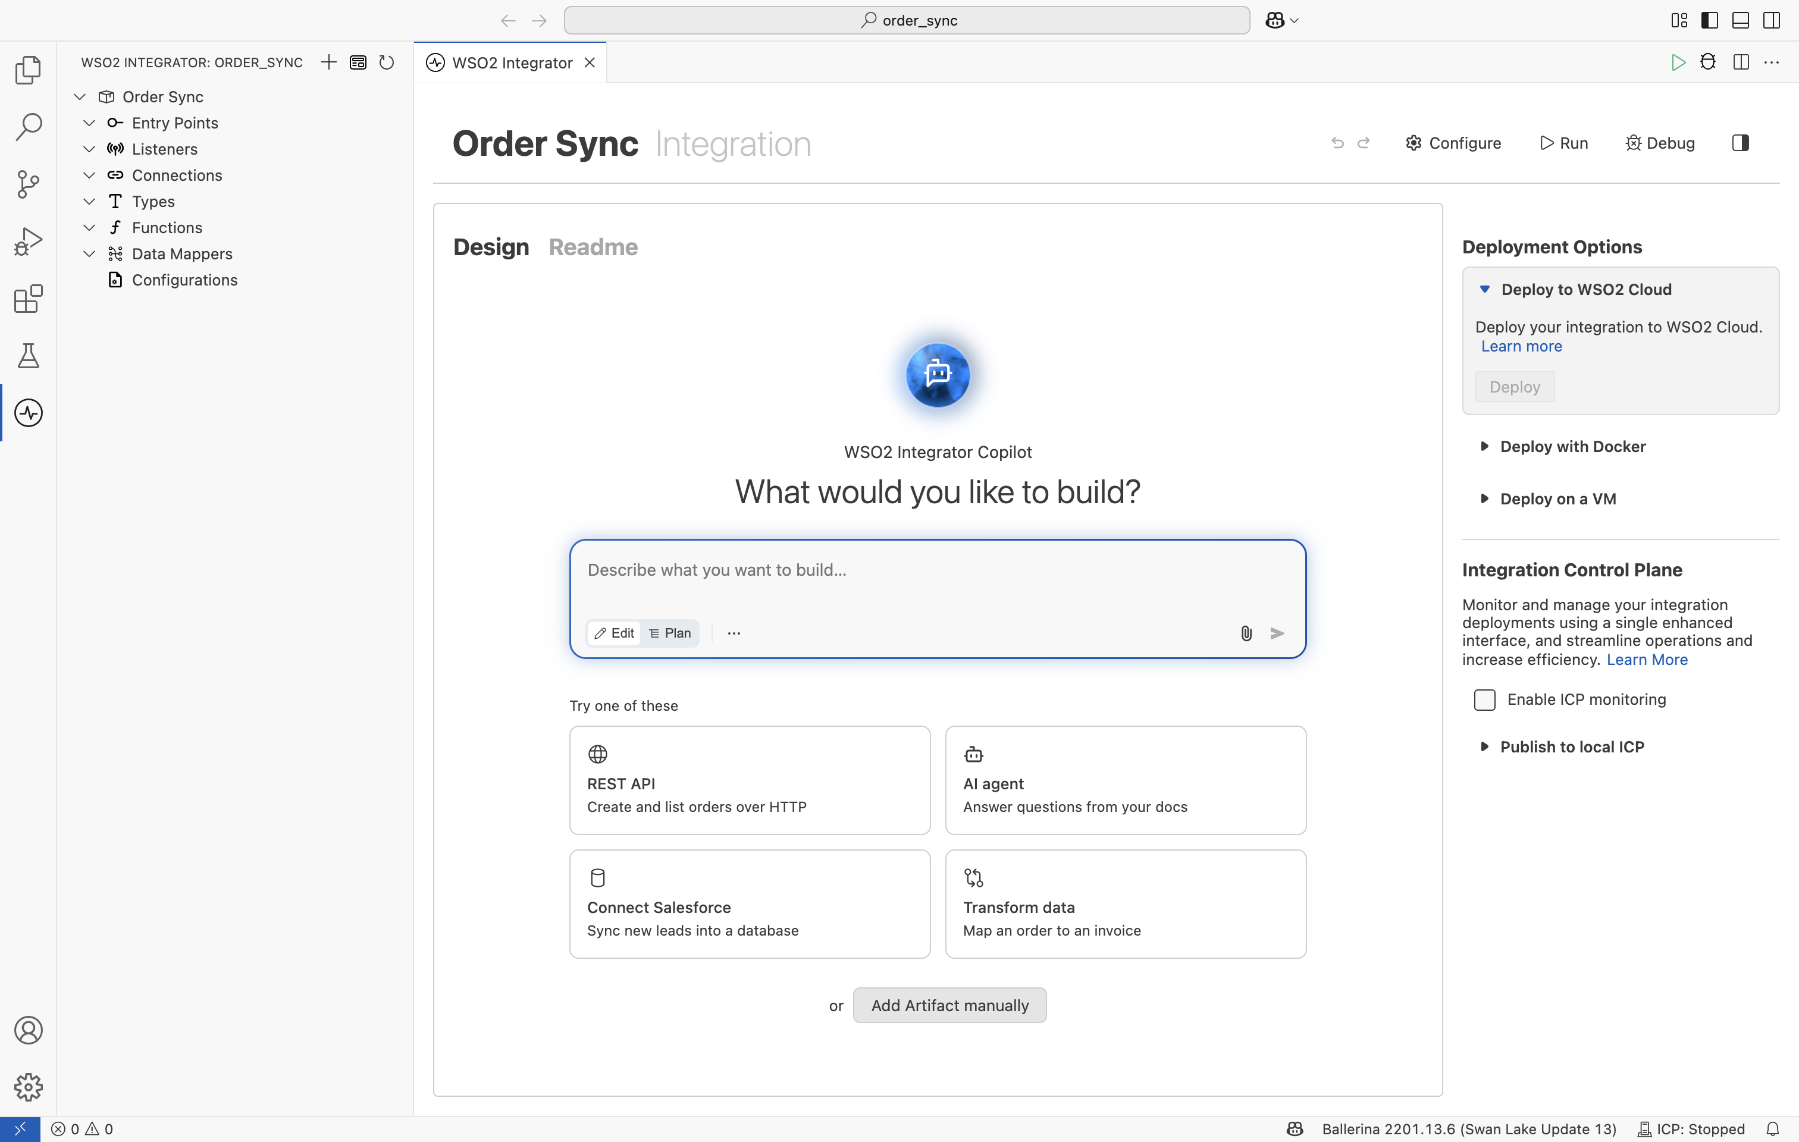Refresh the WSO2 Integrator project tree
Screen dimensions: 1799x1142
(387, 62)
